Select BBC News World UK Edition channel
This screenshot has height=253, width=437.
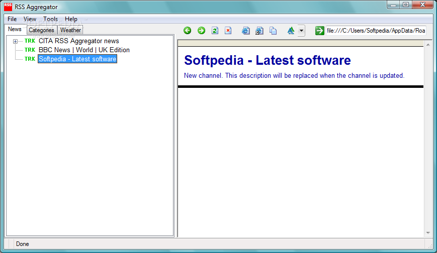(84, 50)
